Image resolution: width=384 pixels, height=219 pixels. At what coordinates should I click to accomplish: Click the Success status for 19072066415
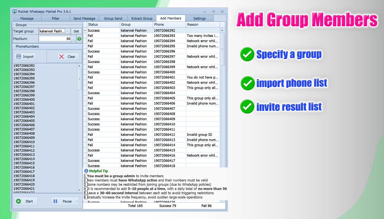pyautogui.click(x=103, y=150)
